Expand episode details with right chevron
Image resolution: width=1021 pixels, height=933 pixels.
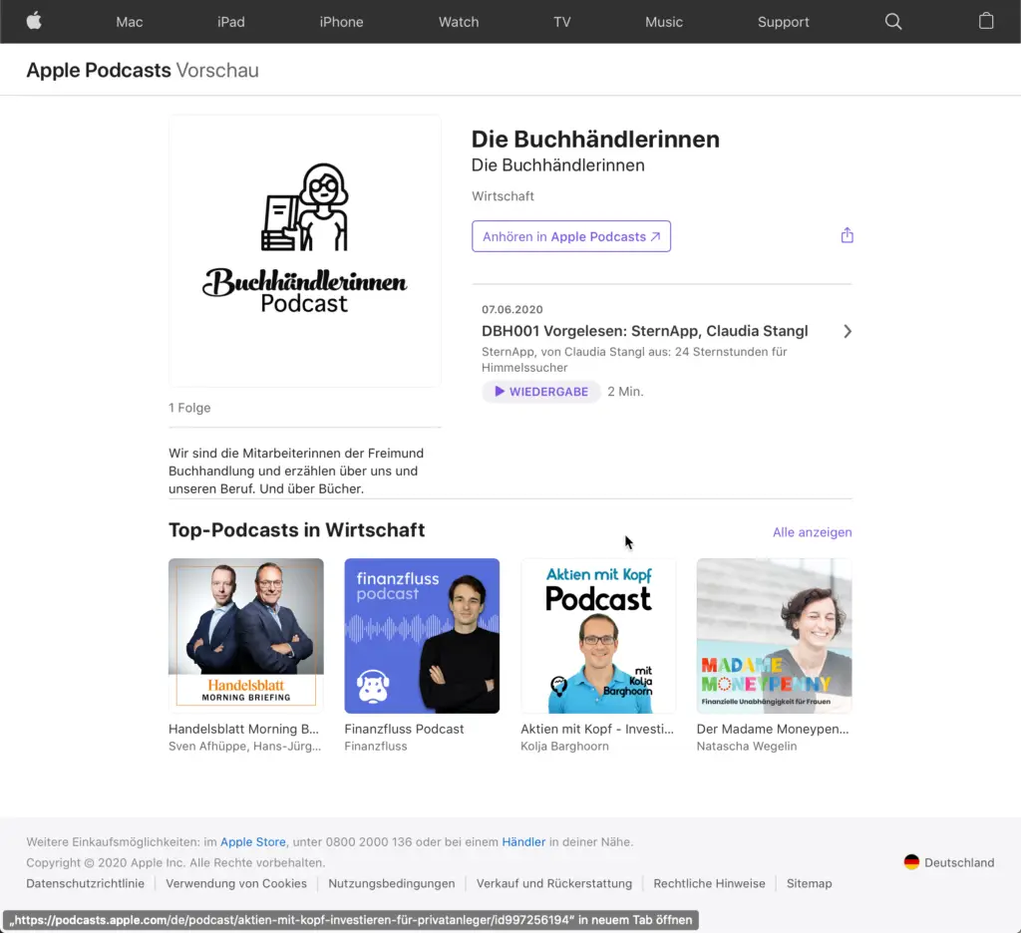click(847, 331)
